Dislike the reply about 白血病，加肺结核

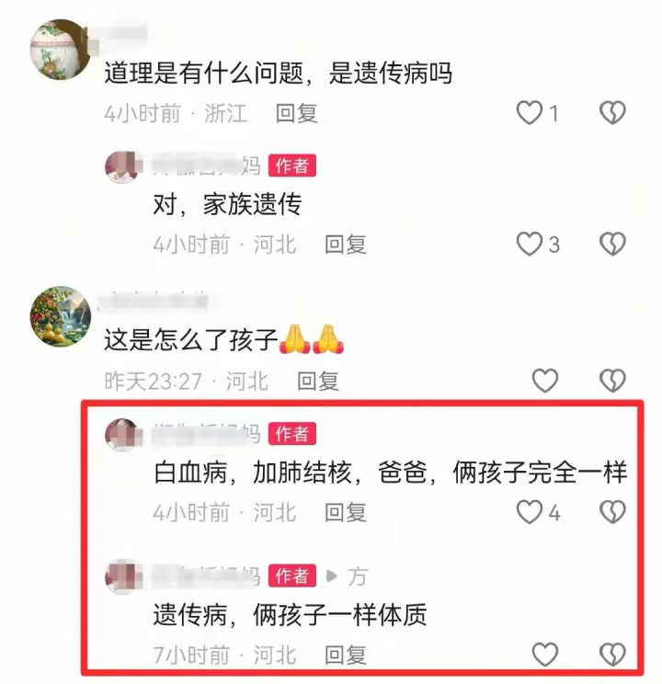click(x=612, y=512)
